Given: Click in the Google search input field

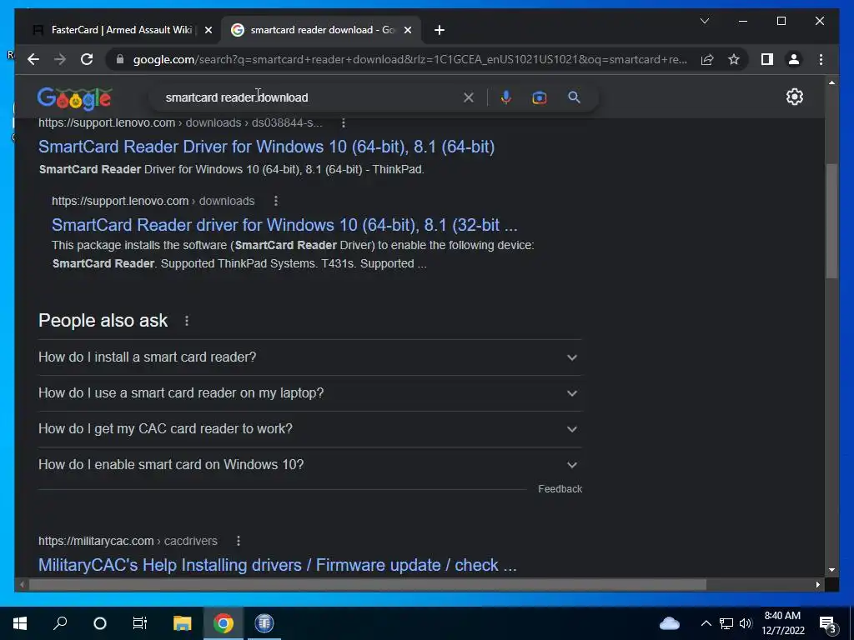Looking at the screenshot, I should coord(310,97).
